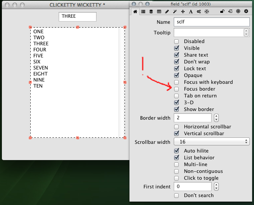The image size is (254, 205).
Task: Turn on the Horizontal scrollbar checkbox
Action: tap(176, 127)
